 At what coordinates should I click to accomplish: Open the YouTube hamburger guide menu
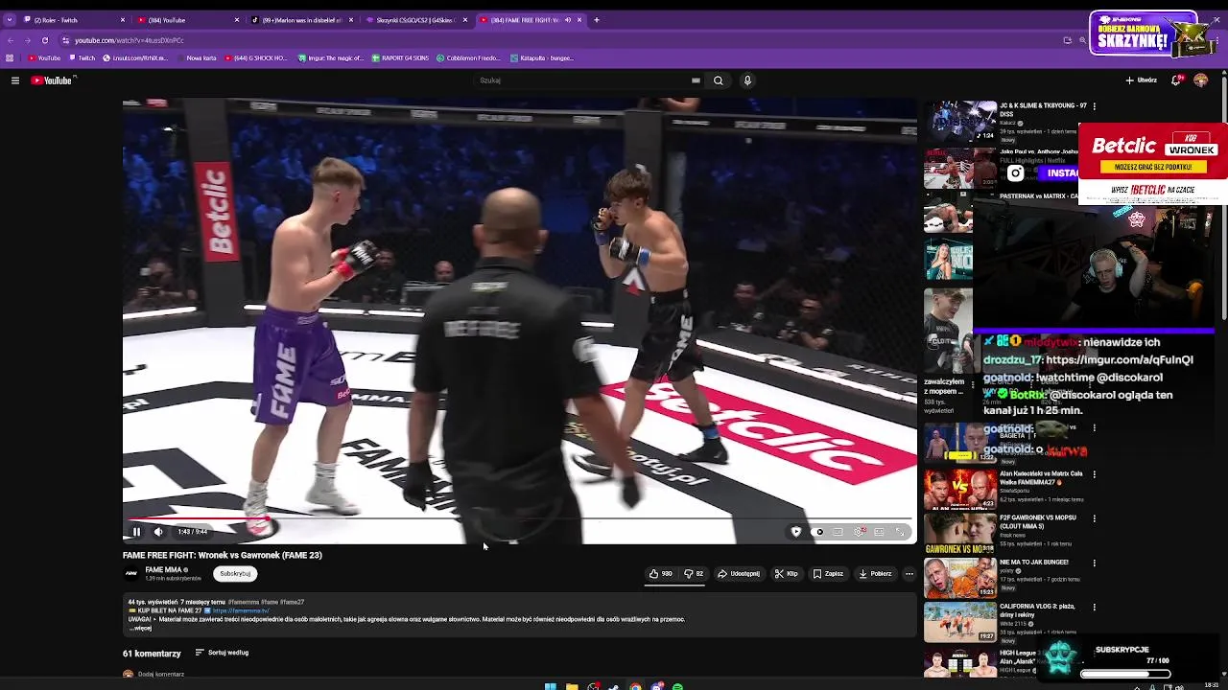pos(15,80)
